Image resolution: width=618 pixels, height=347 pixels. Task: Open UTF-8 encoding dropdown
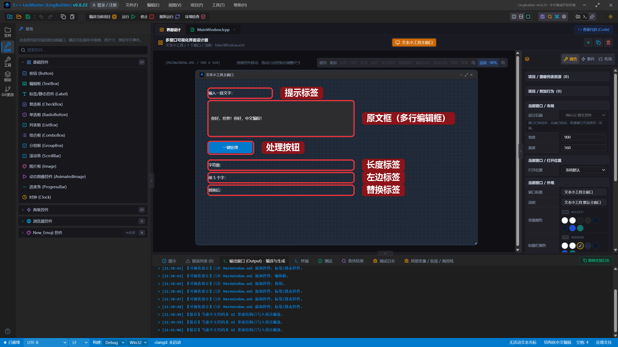point(46,343)
